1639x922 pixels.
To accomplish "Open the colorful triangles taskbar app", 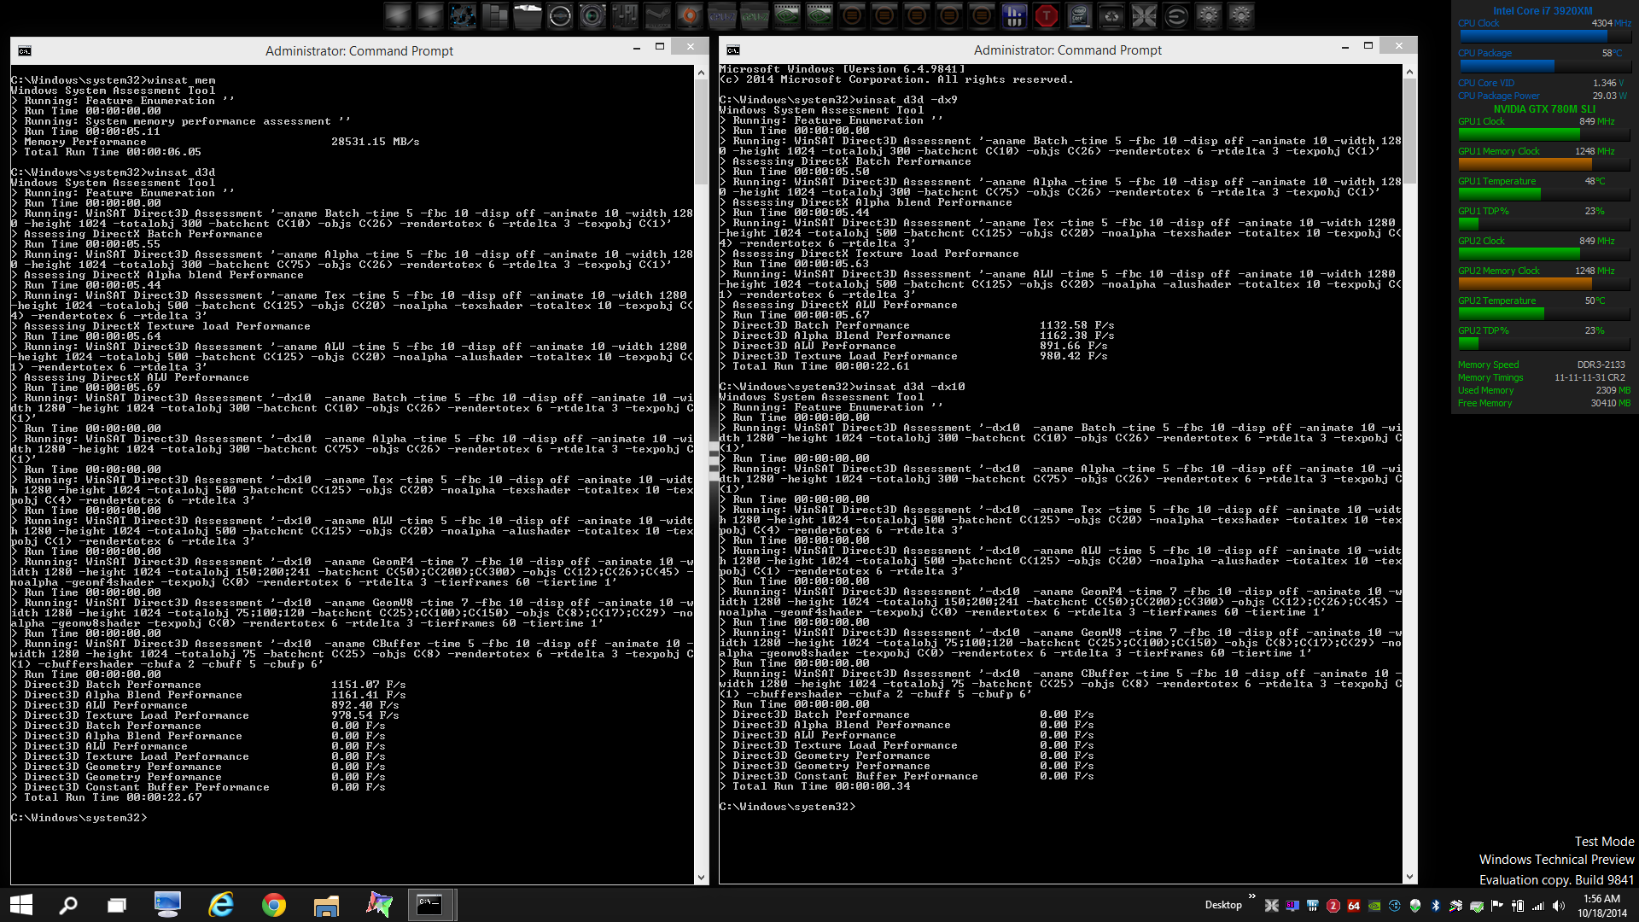I will tap(379, 905).
